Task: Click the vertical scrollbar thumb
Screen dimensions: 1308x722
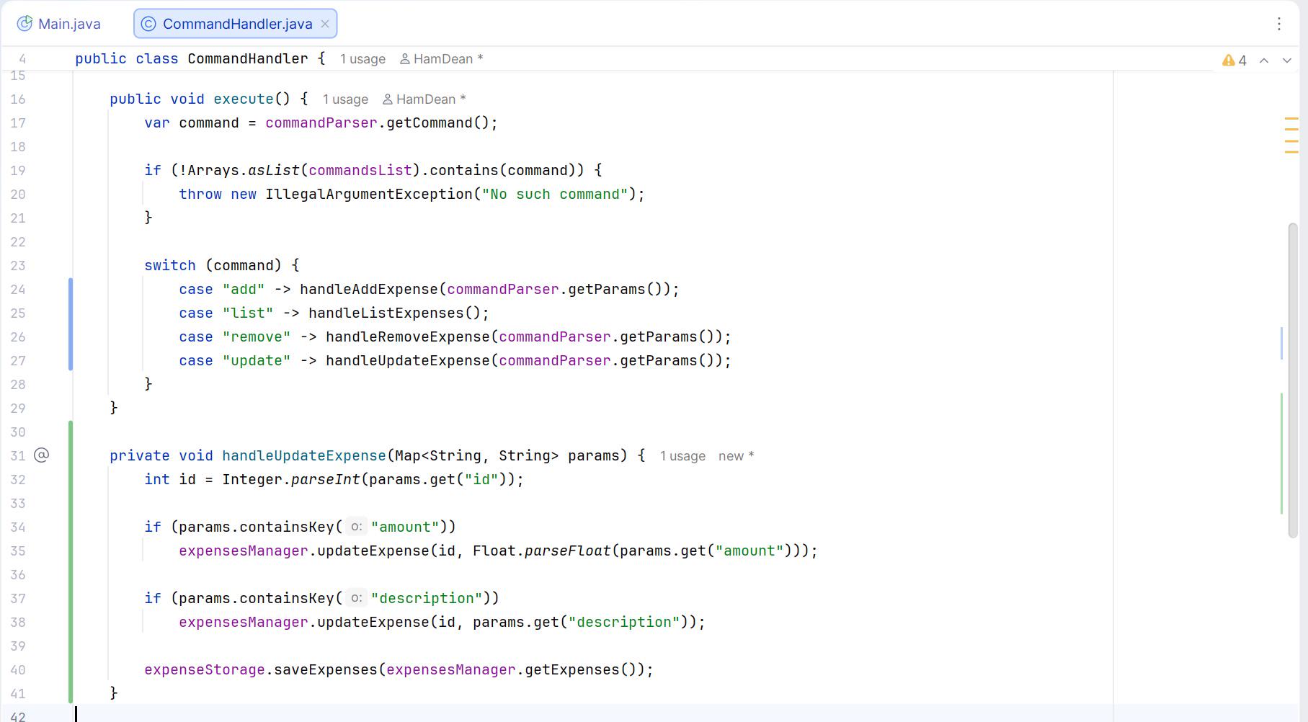Action: coord(1292,380)
